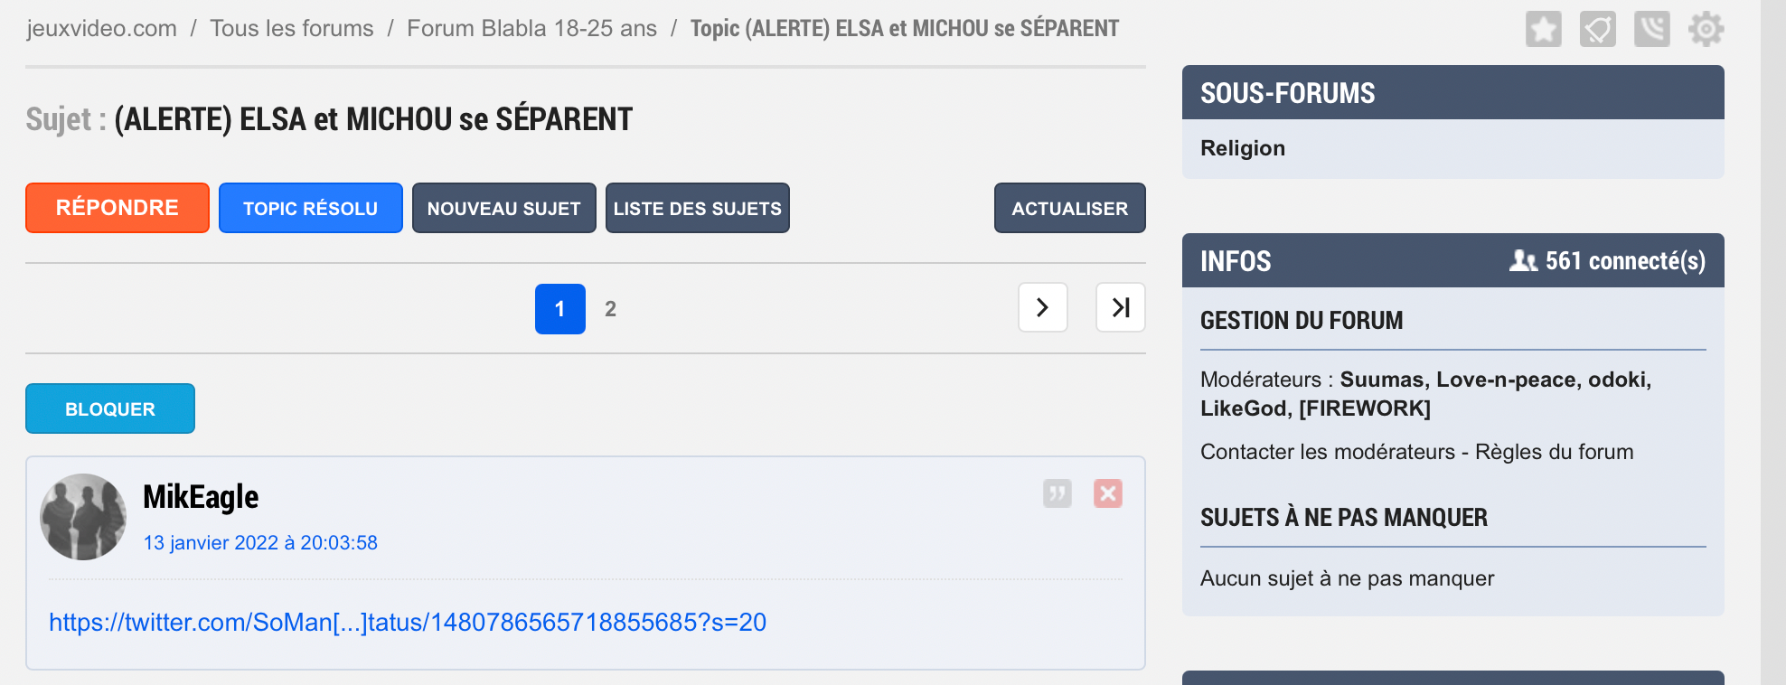Screen dimensions: 1786x685
Task: Open forum settings gear icon
Action: [1706, 29]
